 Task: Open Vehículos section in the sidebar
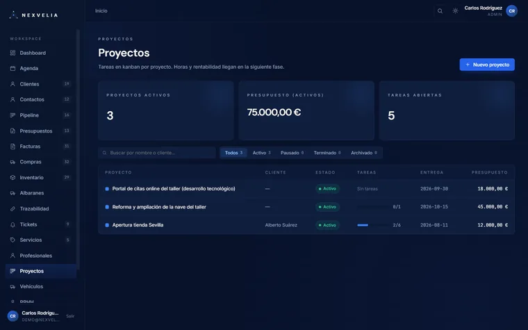pyautogui.click(x=41, y=286)
